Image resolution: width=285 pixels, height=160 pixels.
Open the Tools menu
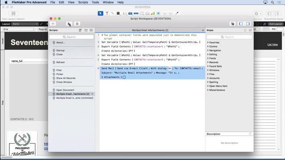[x=95, y=2]
